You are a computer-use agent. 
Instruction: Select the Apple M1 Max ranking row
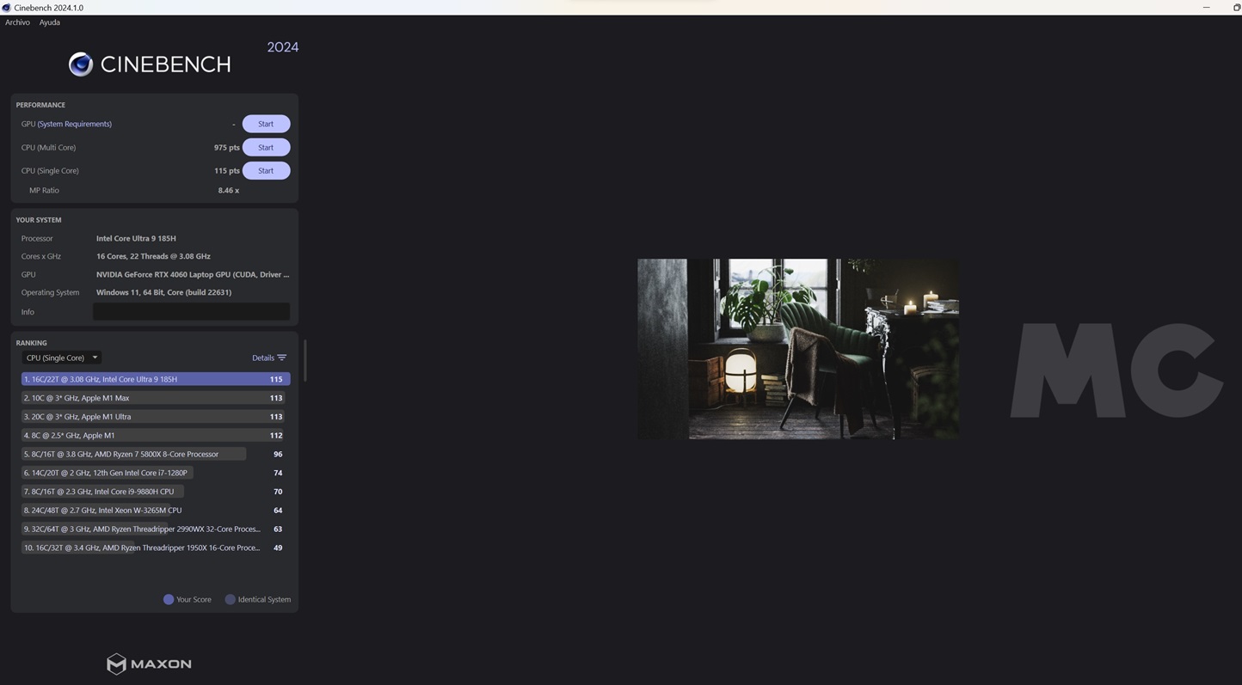(x=155, y=398)
